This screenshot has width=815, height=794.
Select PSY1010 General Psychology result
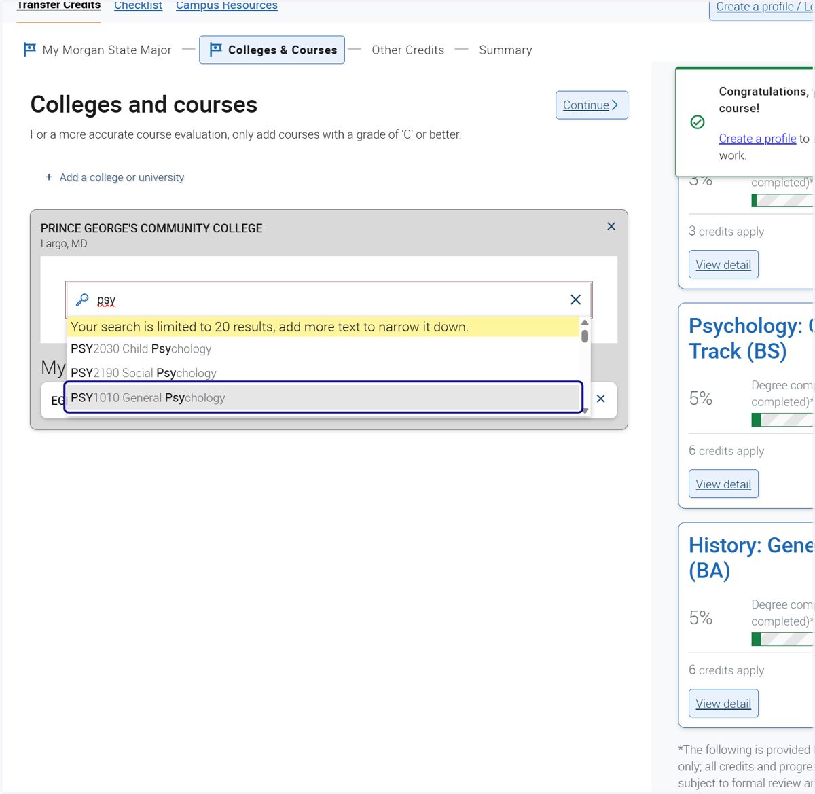tap(323, 397)
